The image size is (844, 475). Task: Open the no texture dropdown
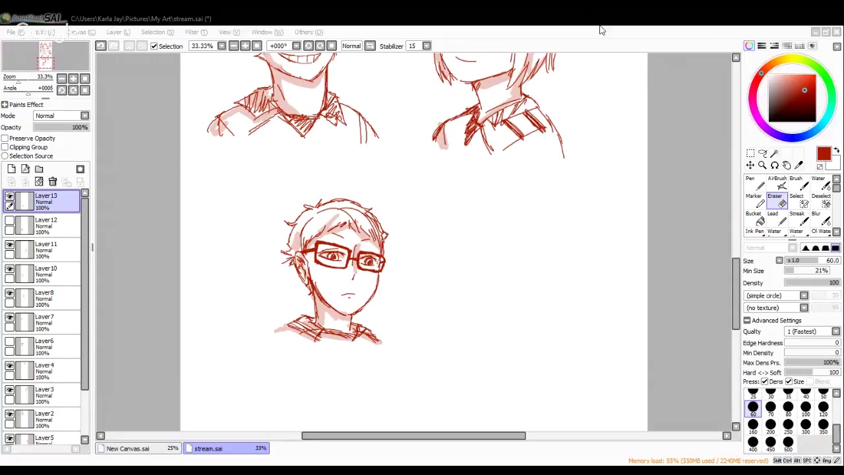pyautogui.click(x=804, y=308)
